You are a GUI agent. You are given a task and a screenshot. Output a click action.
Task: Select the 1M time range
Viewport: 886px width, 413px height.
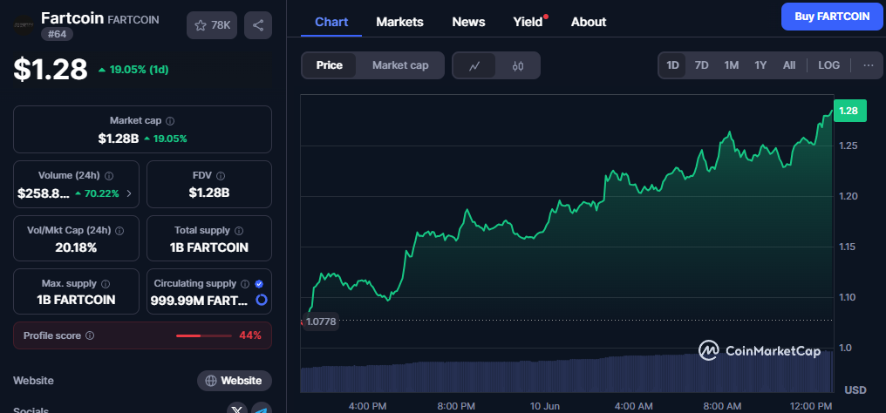tap(732, 65)
